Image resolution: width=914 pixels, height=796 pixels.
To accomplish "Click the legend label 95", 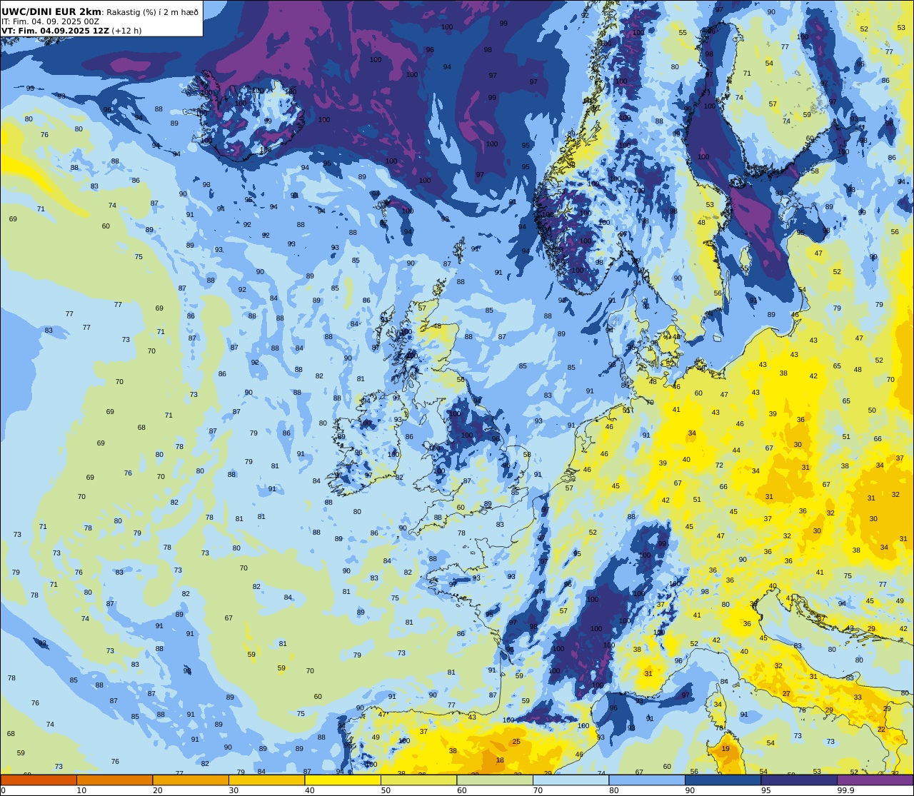I will 766,790.
